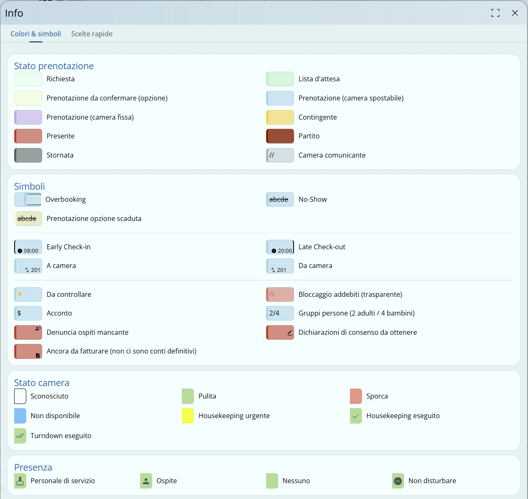Click the Da controllare lightbulb symbol
Image resolution: width=528 pixels, height=499 pixels.
point(20,294)
